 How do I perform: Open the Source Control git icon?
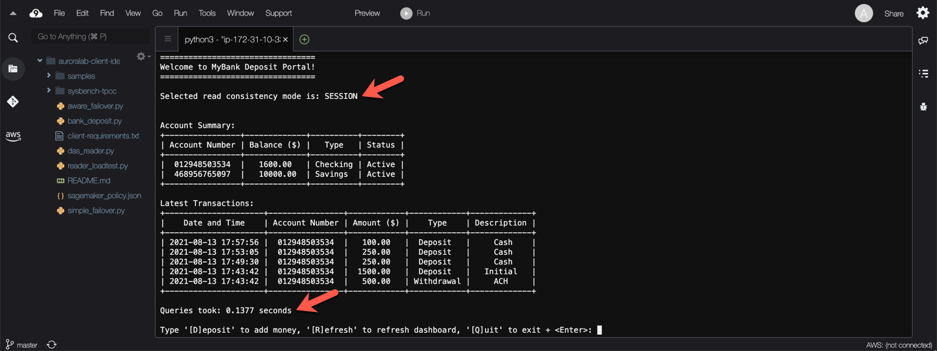click(13, 101)
